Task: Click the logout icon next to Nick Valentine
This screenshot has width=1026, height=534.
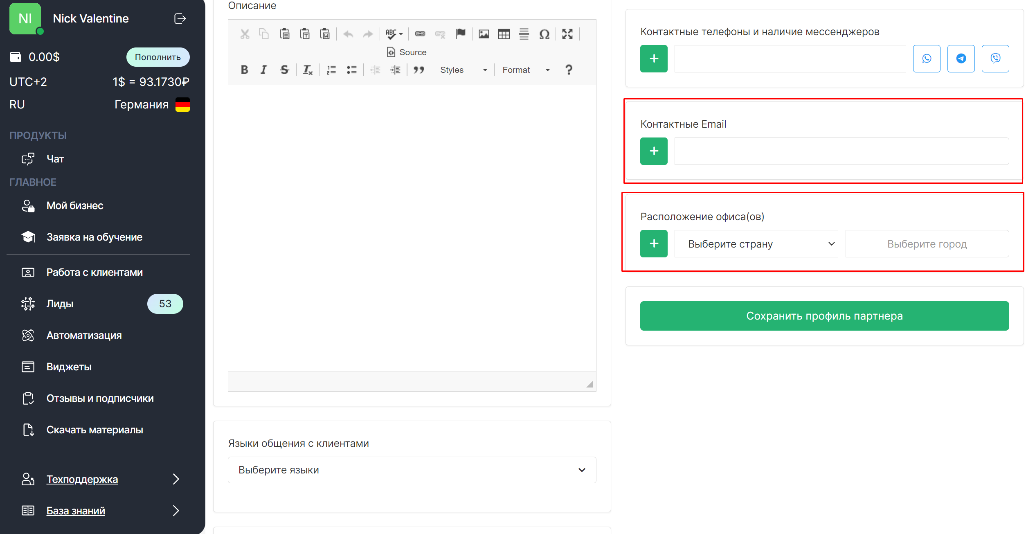Action: point(180,19)
